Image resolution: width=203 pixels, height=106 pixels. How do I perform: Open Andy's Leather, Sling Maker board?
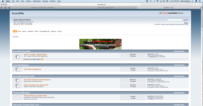(35, 55)
